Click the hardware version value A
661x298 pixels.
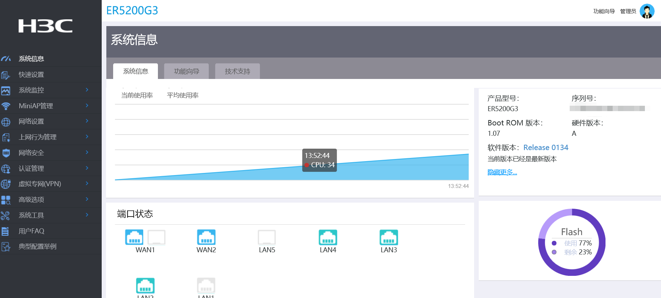click(x=574, y=133)
